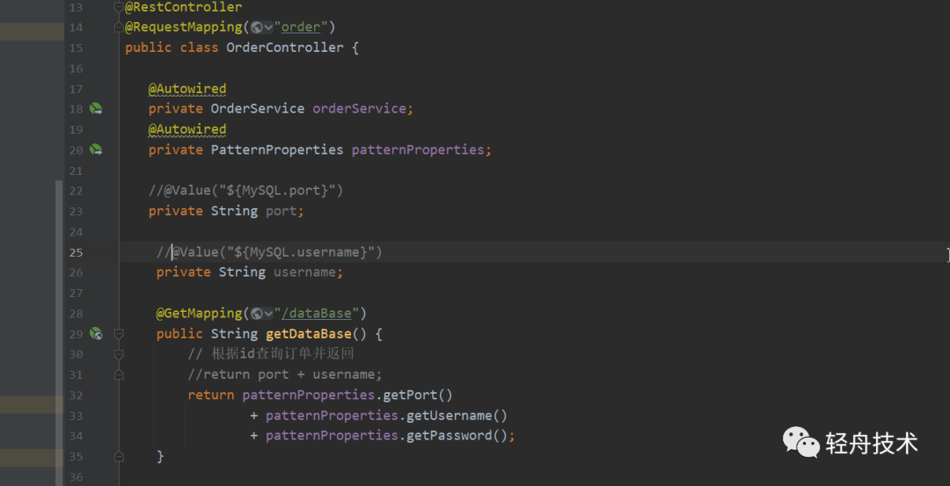This screenshot has height=486, width=950.
Task: Follow the "/dataBase" URL mapping link
Action: (317, 314)
